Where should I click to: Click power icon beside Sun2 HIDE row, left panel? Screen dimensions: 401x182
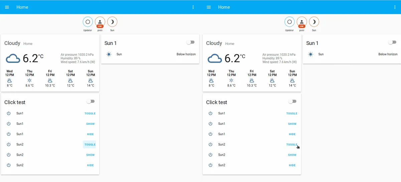[9, 165]
